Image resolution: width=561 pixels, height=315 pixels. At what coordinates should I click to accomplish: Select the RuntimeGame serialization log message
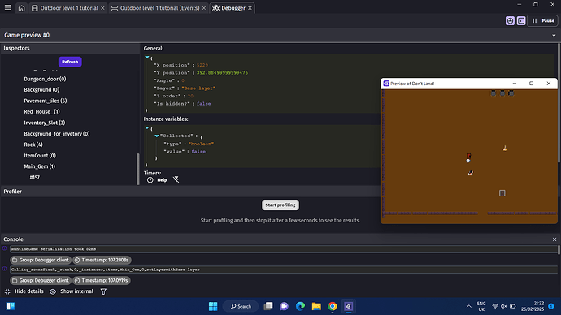284,249
